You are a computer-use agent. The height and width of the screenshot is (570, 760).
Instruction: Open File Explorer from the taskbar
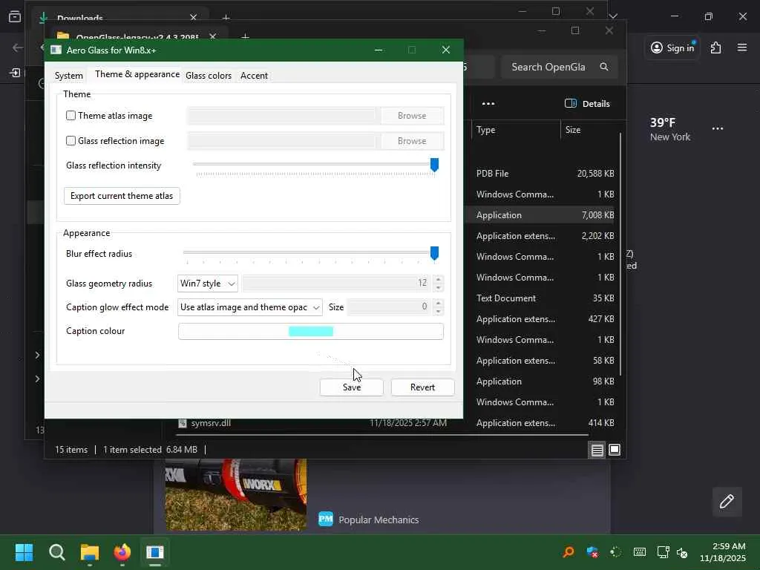click(x=90, y=552)
